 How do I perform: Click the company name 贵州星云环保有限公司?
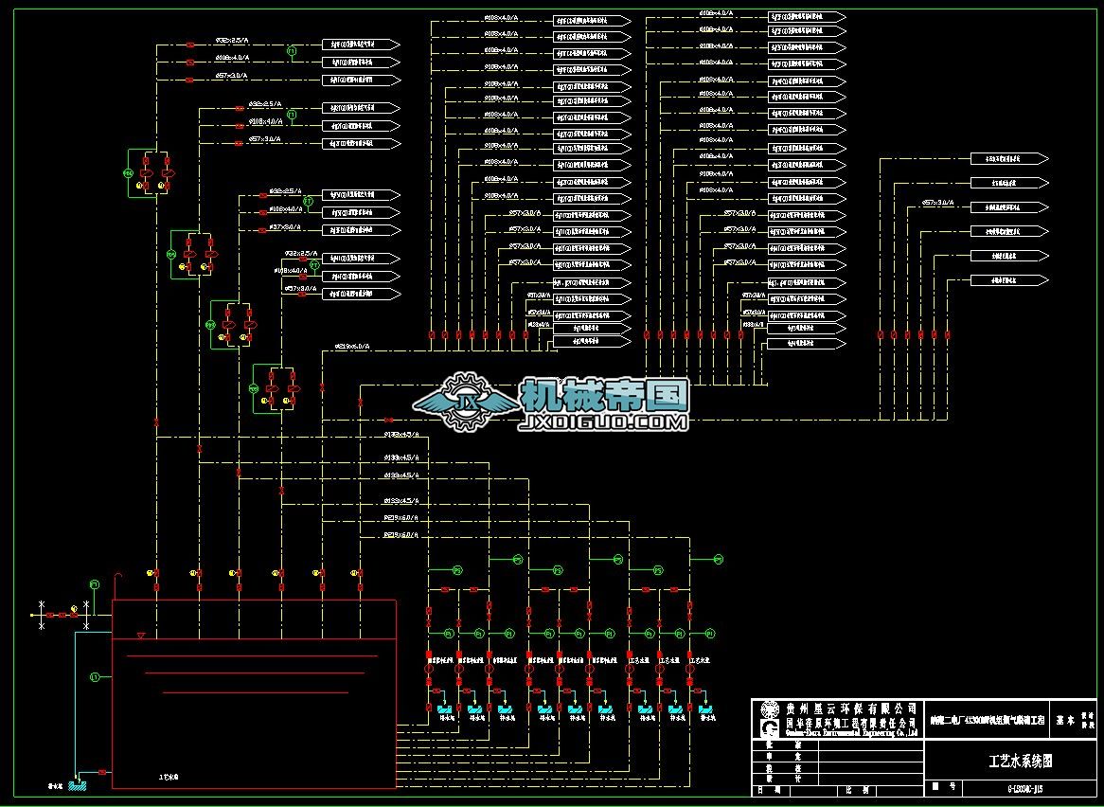[x=850, y=708]
